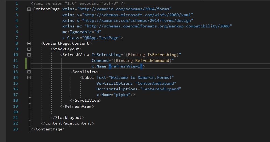Click the xamarin.com/schemas/2014/forms namespace URL
This screenshot has height=142, width=270.
click(124, 9)
